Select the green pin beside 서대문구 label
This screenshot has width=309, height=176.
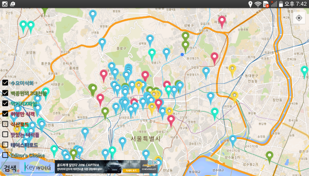pos(93,90)
